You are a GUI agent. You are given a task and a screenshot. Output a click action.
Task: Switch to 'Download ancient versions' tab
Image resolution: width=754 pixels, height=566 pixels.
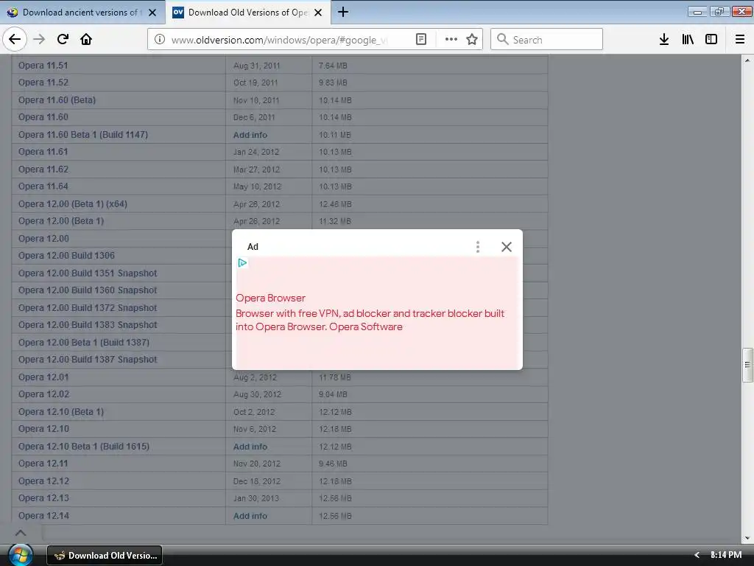pos(82,13)
